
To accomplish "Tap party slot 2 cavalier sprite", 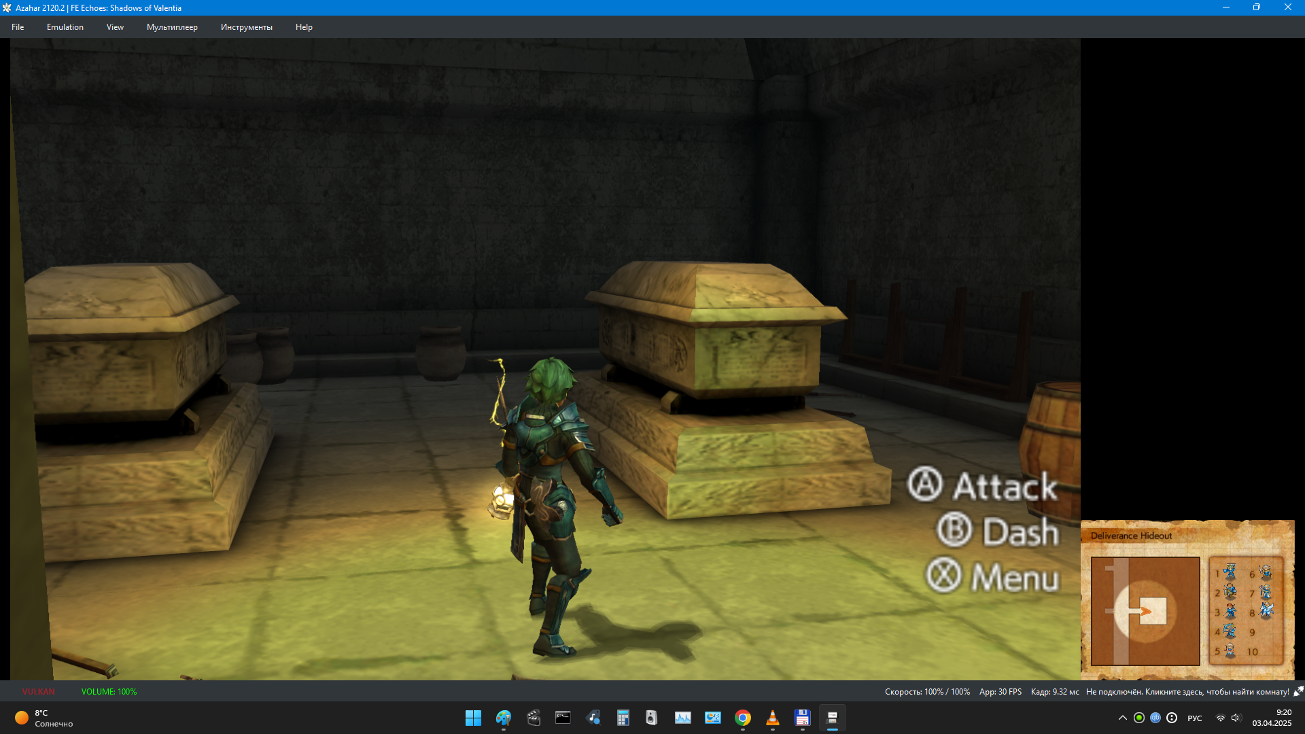I will [1230, 592].
